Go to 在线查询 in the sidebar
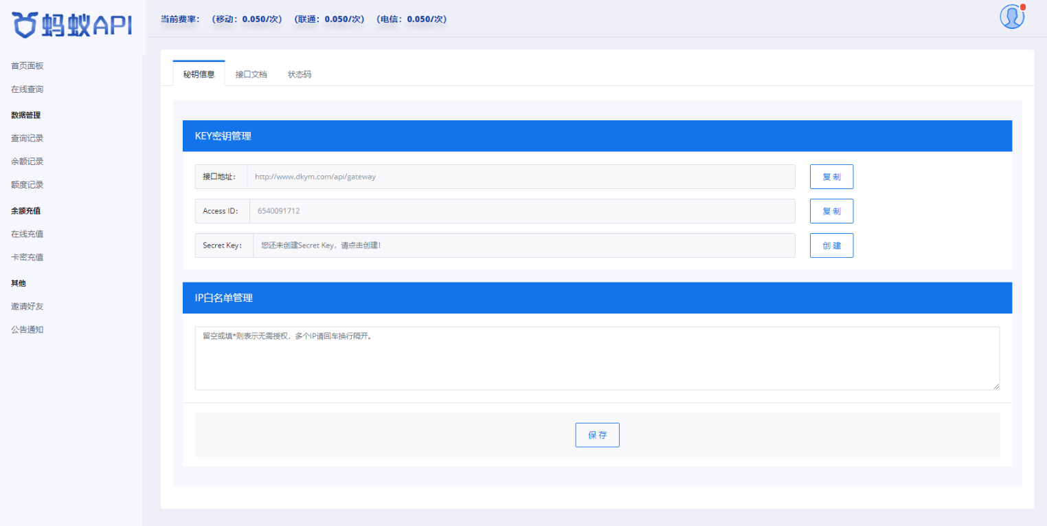The width and height of the screenshot is (1047, 526). pos(27,89)
